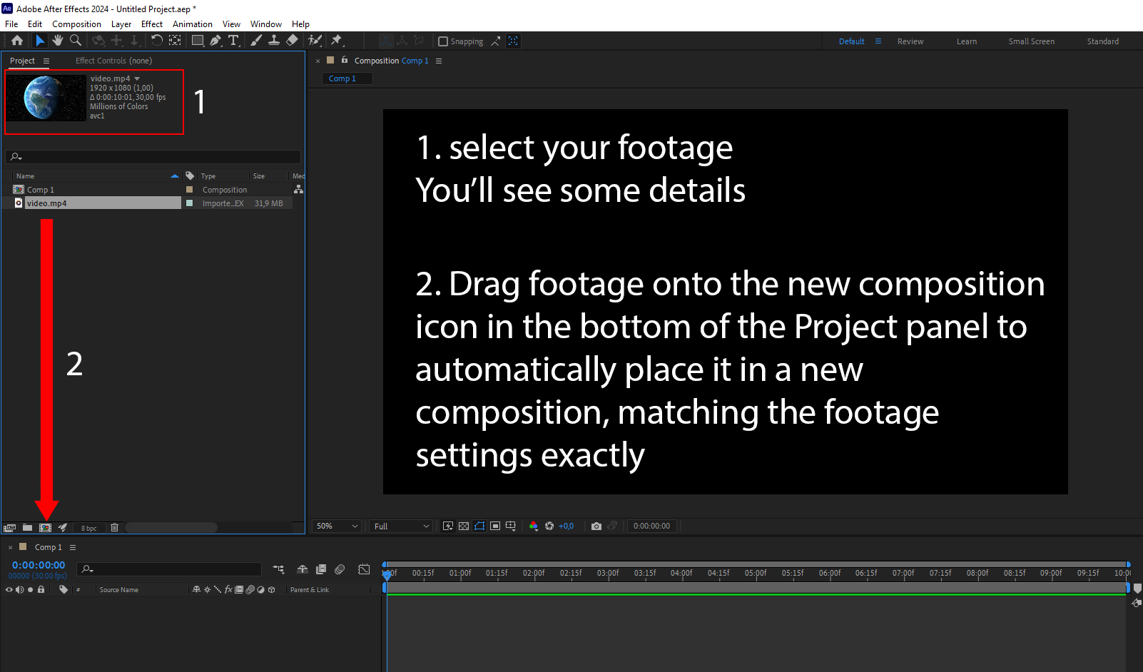Switch to the Learn workspace

coord(966,41)
